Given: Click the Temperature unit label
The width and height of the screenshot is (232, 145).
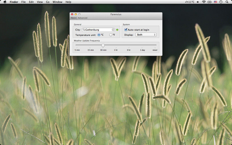Looking at the screenshot, I should click(86, 35).
